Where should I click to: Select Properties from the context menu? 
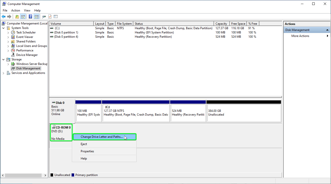[104, 151]
